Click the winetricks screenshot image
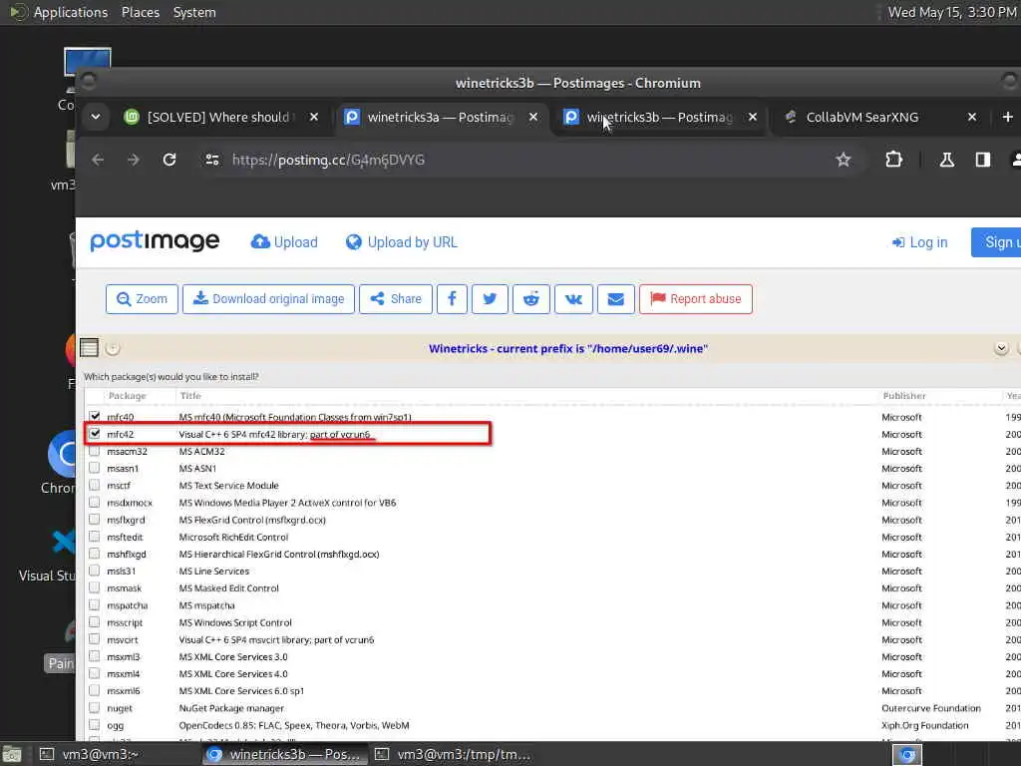Image resolution: width=1021 pixels, height=766 pixels. point(548,539)
